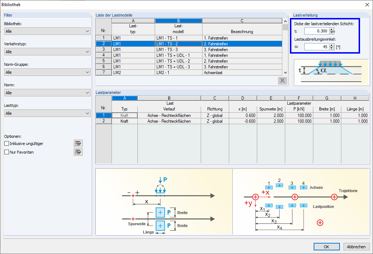This screenshot has height=254, width=373.
Task: Click the stepper arrows of the α field
Action: tap(332, 47)
